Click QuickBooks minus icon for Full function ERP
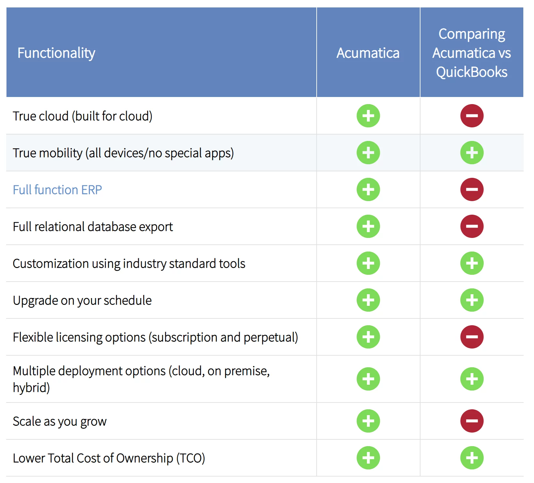534x483 pixels. click(x=472, y=189)
